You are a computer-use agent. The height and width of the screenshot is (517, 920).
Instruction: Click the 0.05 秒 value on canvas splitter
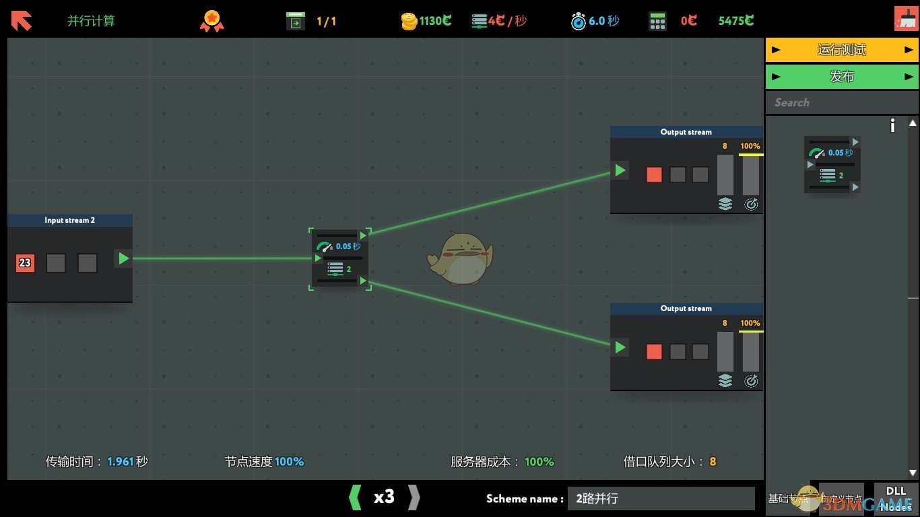click(x=349, y=246)
